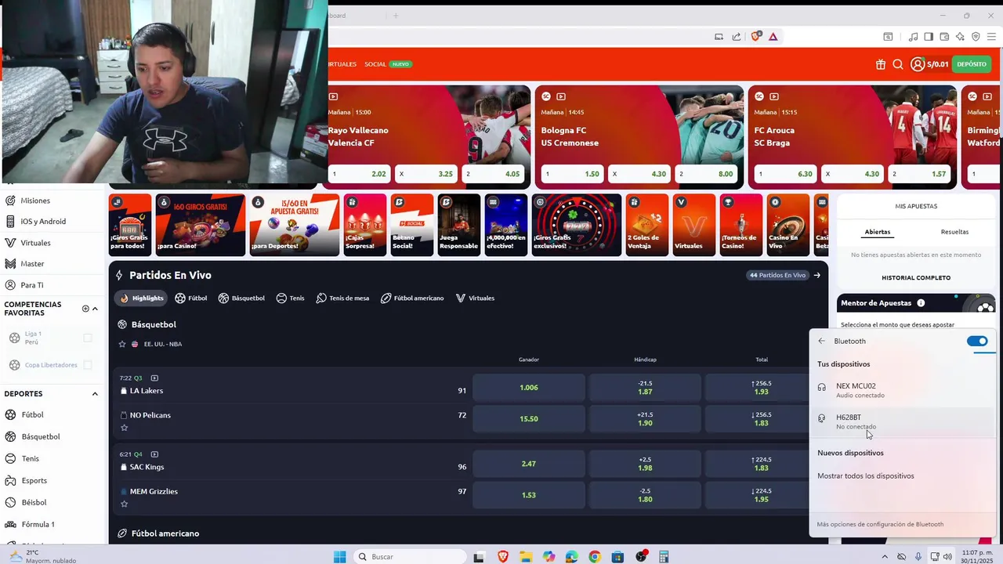Viewport: 1003px width, 564px height.
Task: Open Más opciones de configuración de Bluetooth
Action: pyautogui.click(x=880, y=525)
